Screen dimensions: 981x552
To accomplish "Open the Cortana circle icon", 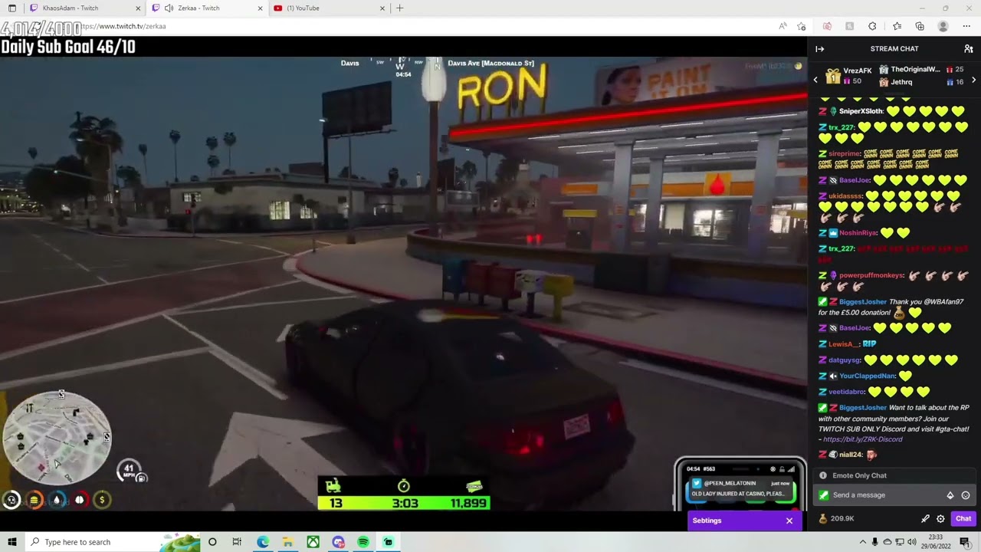I will tap(212, 542).
